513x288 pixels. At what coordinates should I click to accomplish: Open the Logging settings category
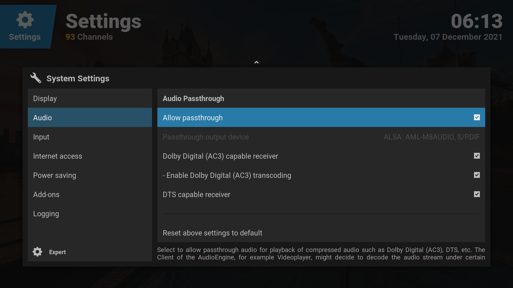click(x=90, y=214)
